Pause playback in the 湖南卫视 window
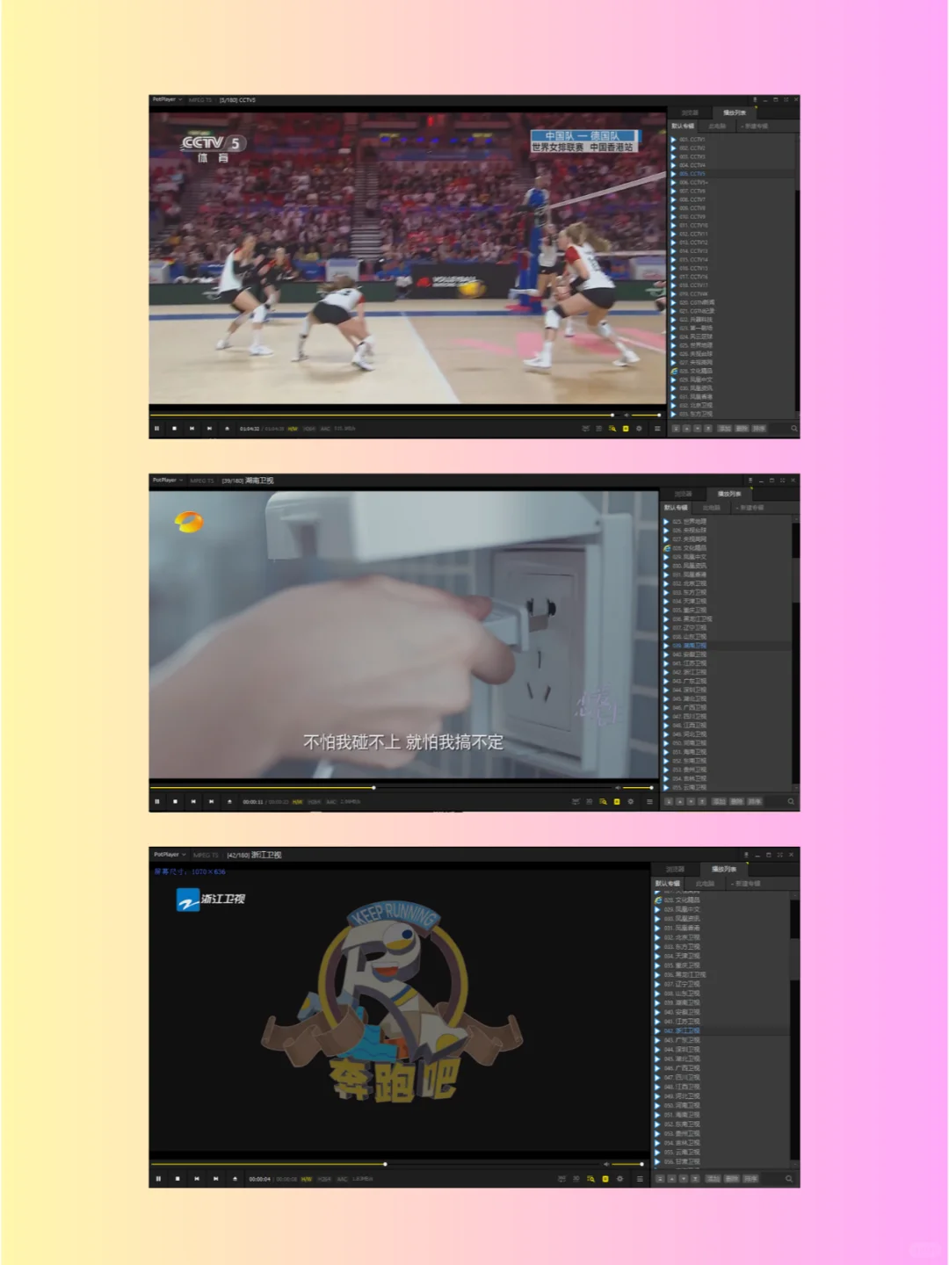The height and width of the screenshot is (1265, 949). (x=156, y=801)
